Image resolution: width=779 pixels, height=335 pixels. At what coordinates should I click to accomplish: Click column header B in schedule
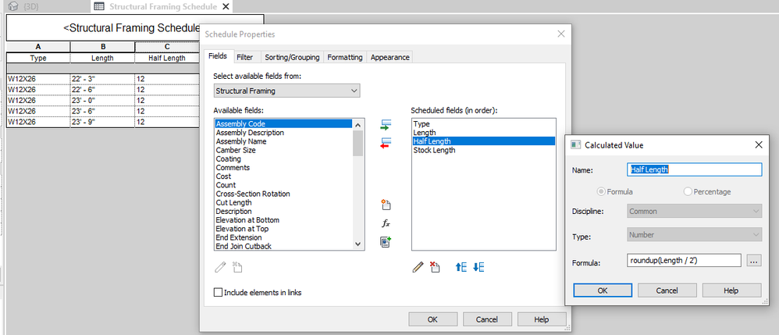tap(103, 47)
